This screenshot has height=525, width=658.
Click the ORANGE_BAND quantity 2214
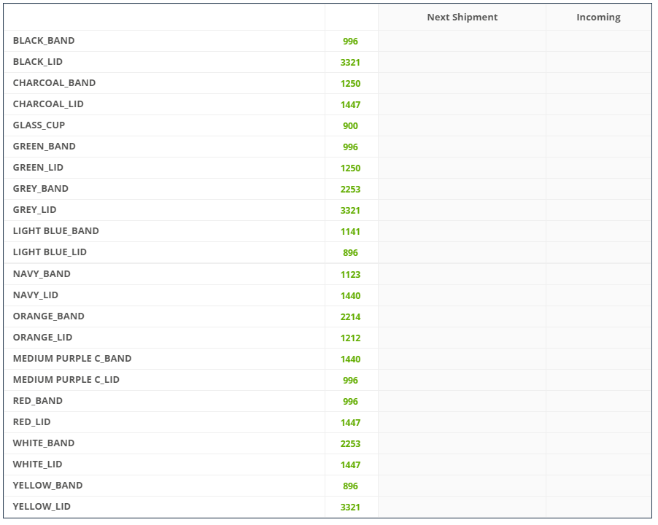pos(350,317)
